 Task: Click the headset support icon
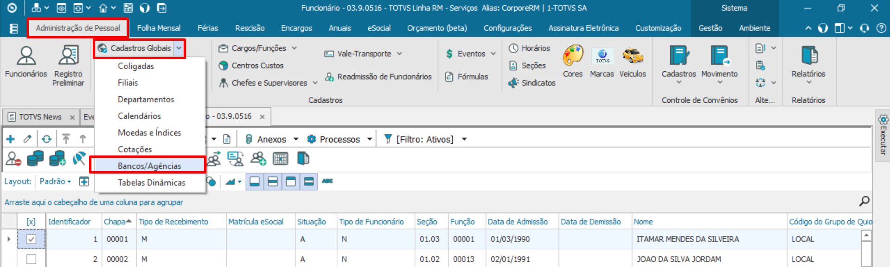[x=864, y=28]
